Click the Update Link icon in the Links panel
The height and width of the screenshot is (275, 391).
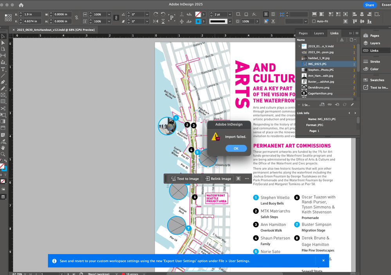pyautogui.click(x=344, y=104)
